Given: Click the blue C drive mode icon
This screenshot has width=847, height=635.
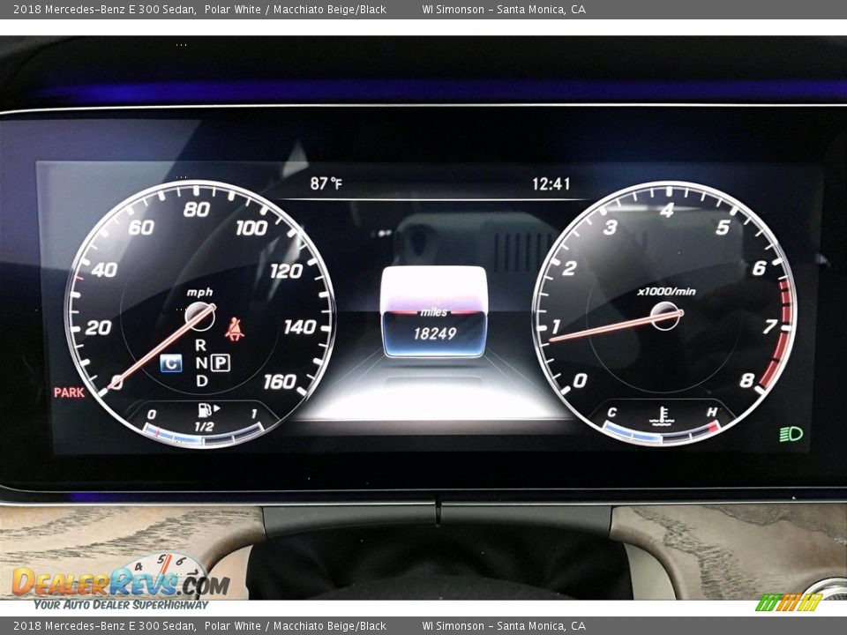Looking at the screenshot, I should 170,362.
